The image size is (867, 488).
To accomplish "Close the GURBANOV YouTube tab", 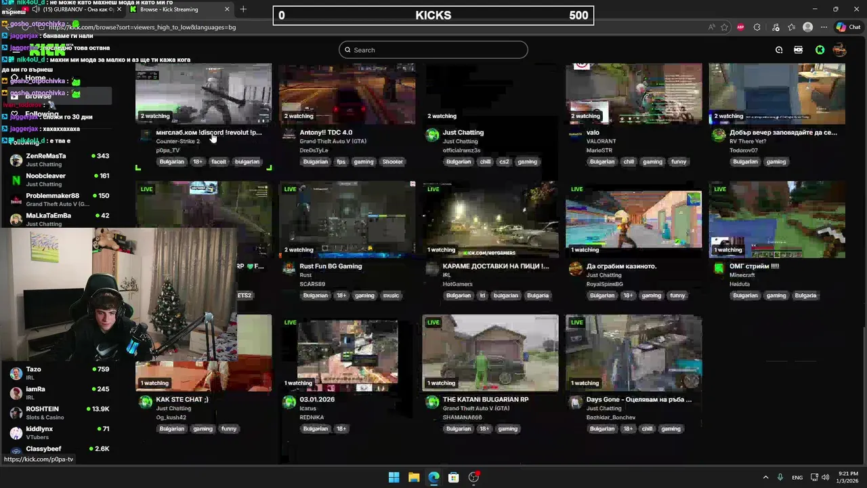I will (x=120, y=9).
